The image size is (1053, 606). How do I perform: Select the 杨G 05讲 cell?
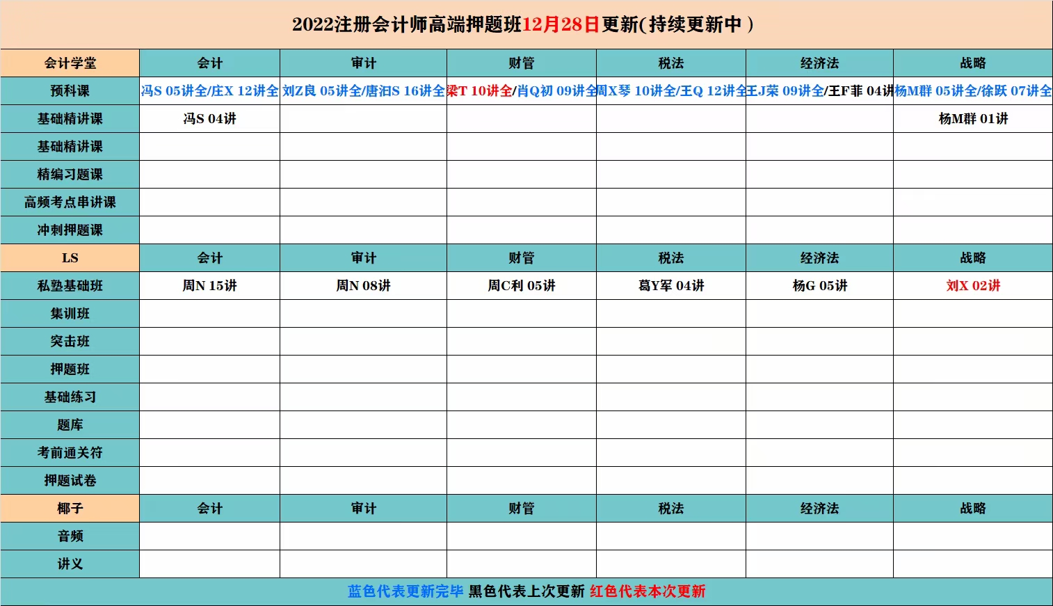pos(819,286)
